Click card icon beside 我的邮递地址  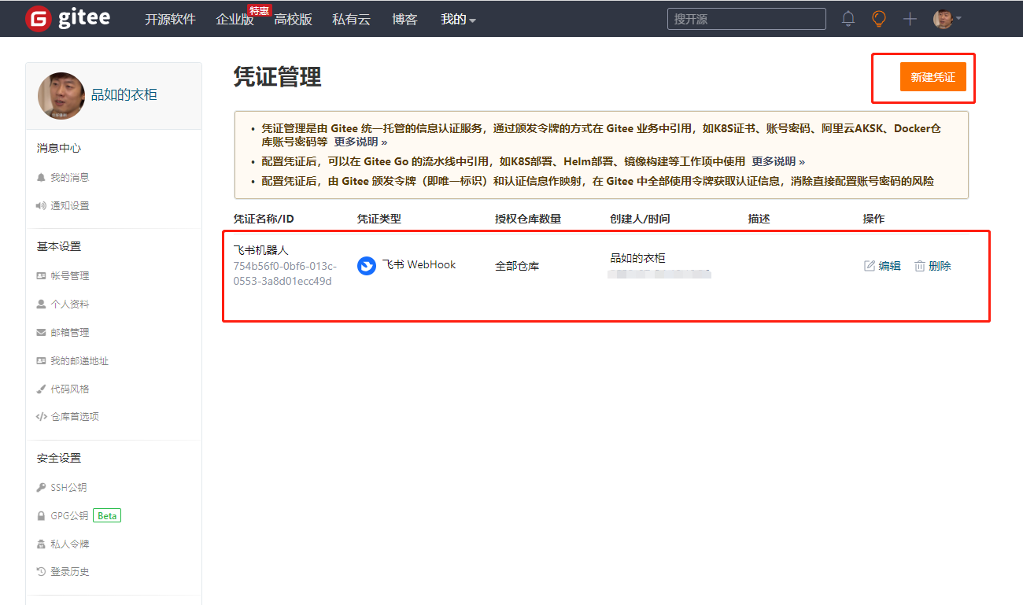42,361
